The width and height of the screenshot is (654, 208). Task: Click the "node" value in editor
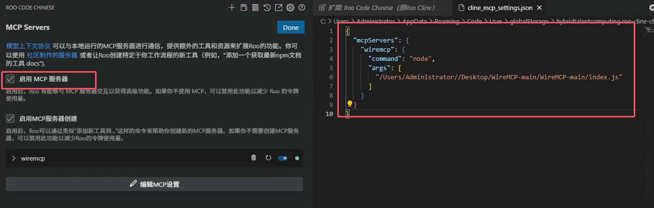coord(420,58)
